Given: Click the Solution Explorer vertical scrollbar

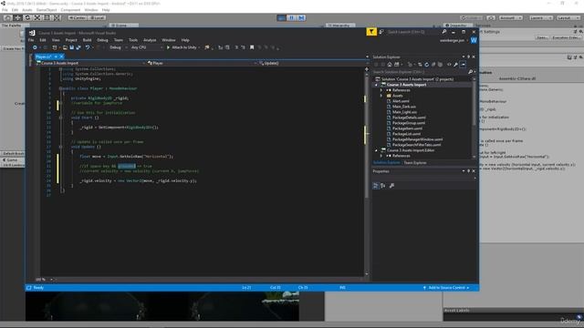Looking at the screenshot, I should pyautogui.click(x=474, y=118).
